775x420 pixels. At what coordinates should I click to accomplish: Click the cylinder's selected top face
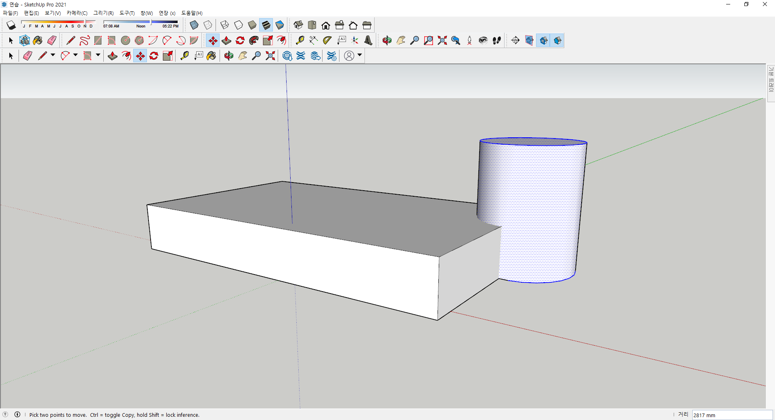[x=533, y=141]
